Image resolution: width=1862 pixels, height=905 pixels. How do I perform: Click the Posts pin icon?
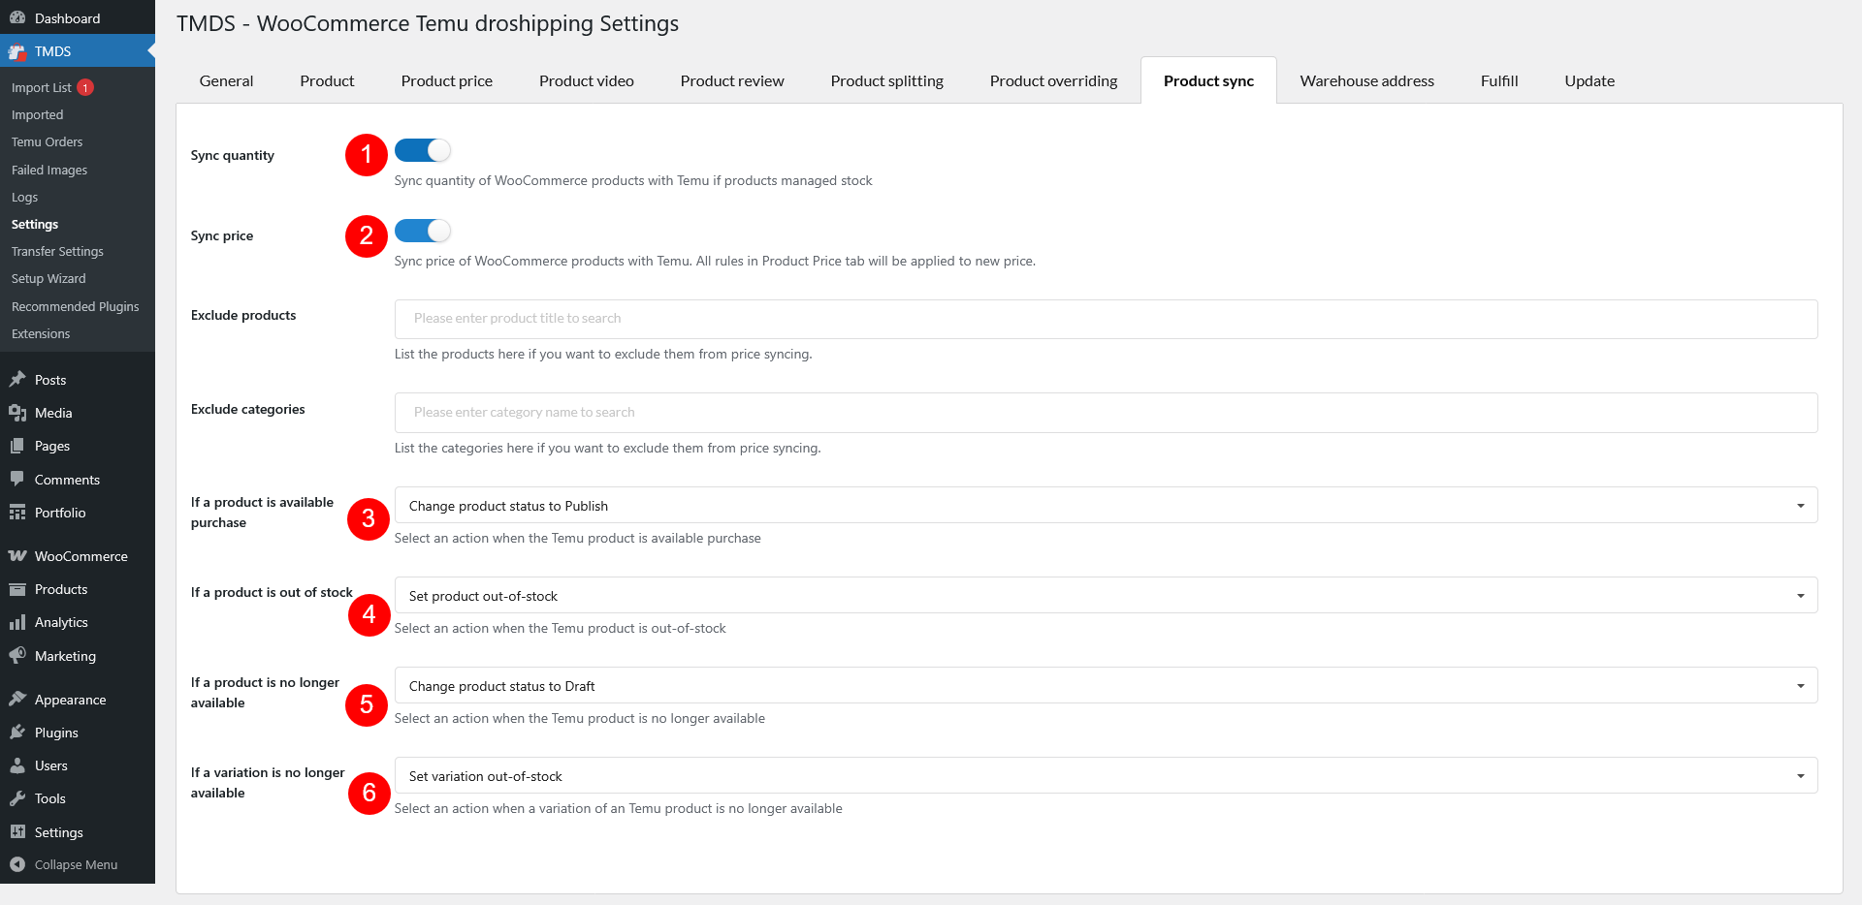[x=17, y=379]
